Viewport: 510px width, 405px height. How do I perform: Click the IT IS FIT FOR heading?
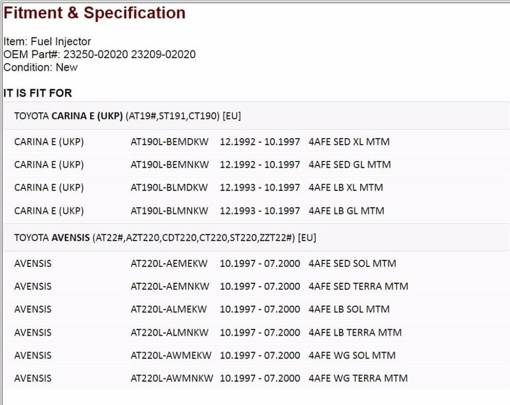pos(38,94)
